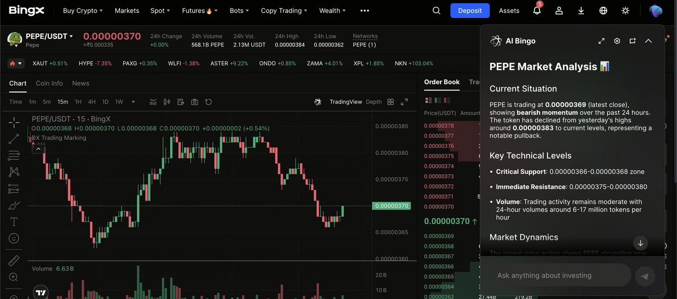The width and height of the screenshot is (677, 299).
Task: Open the Buy Crypto dropdown menu
Action: [83, 11]
